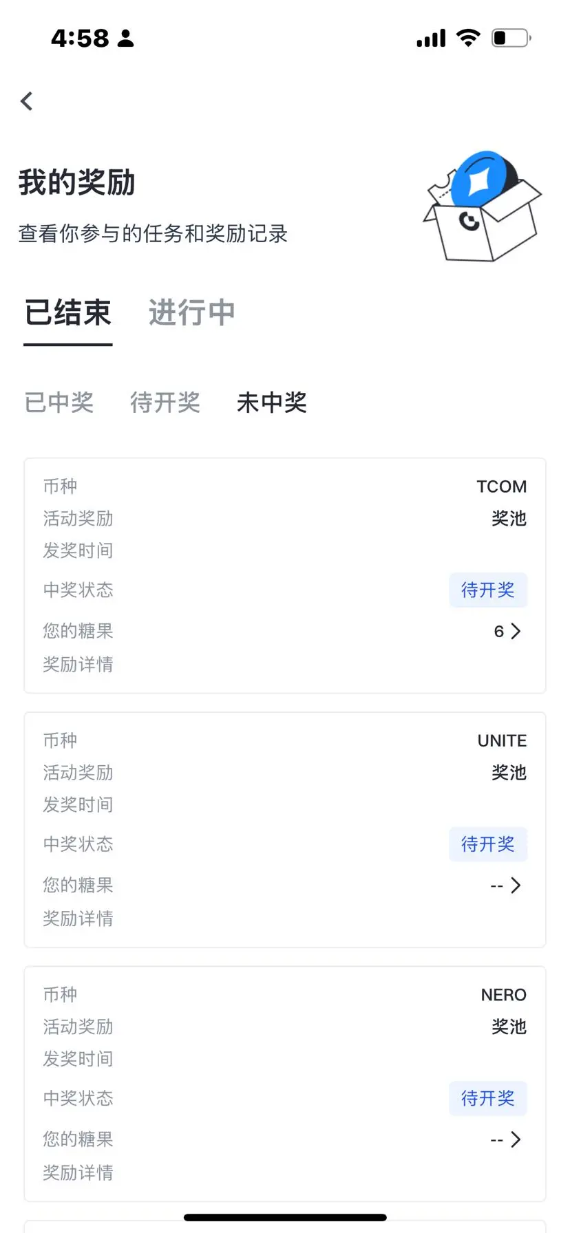This screenshot has width=570, height=1233.
Task: Open UNITE candy details chevron
Action: tap(516, 886)
